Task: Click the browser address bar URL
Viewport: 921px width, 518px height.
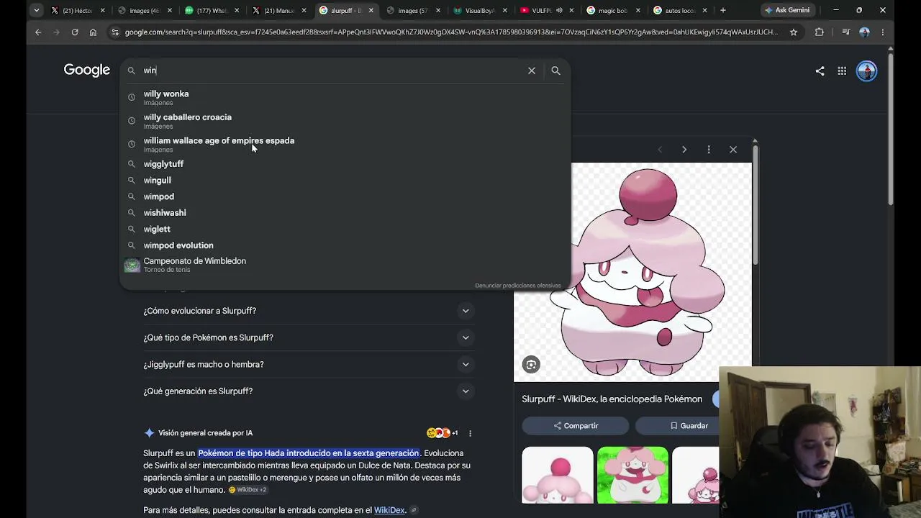Action: [x=451, y=32]
